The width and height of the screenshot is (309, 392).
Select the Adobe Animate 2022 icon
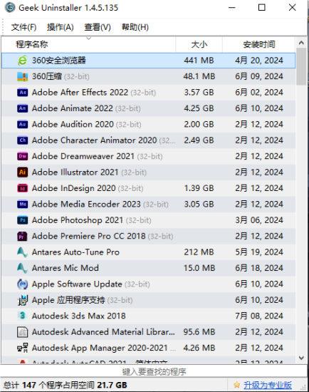click(22, 108)
